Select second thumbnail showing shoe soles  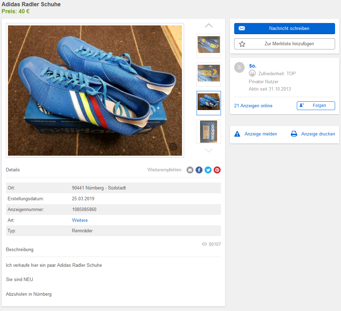pos(209,74)
